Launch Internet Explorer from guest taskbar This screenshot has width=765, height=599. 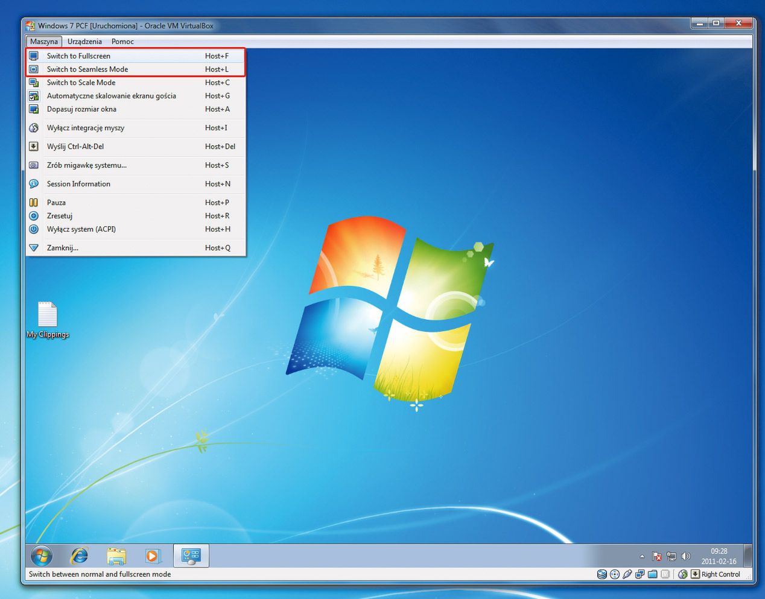[x=80, y=556]
